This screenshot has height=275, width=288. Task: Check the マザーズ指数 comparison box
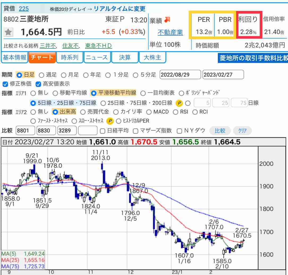point(135,131)
